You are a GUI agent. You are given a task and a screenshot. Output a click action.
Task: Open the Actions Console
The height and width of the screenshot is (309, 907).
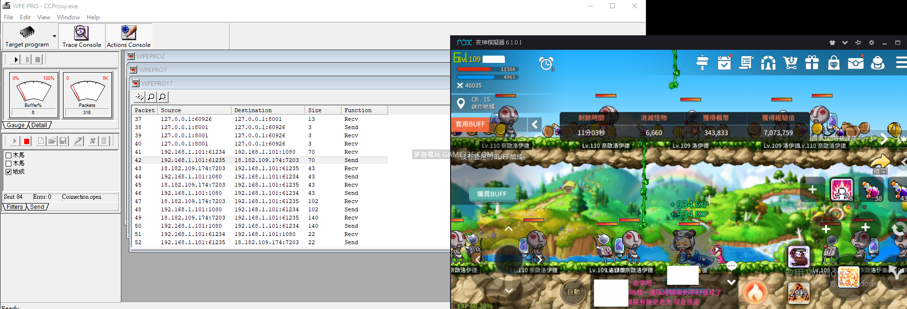(x=128, y=36)
